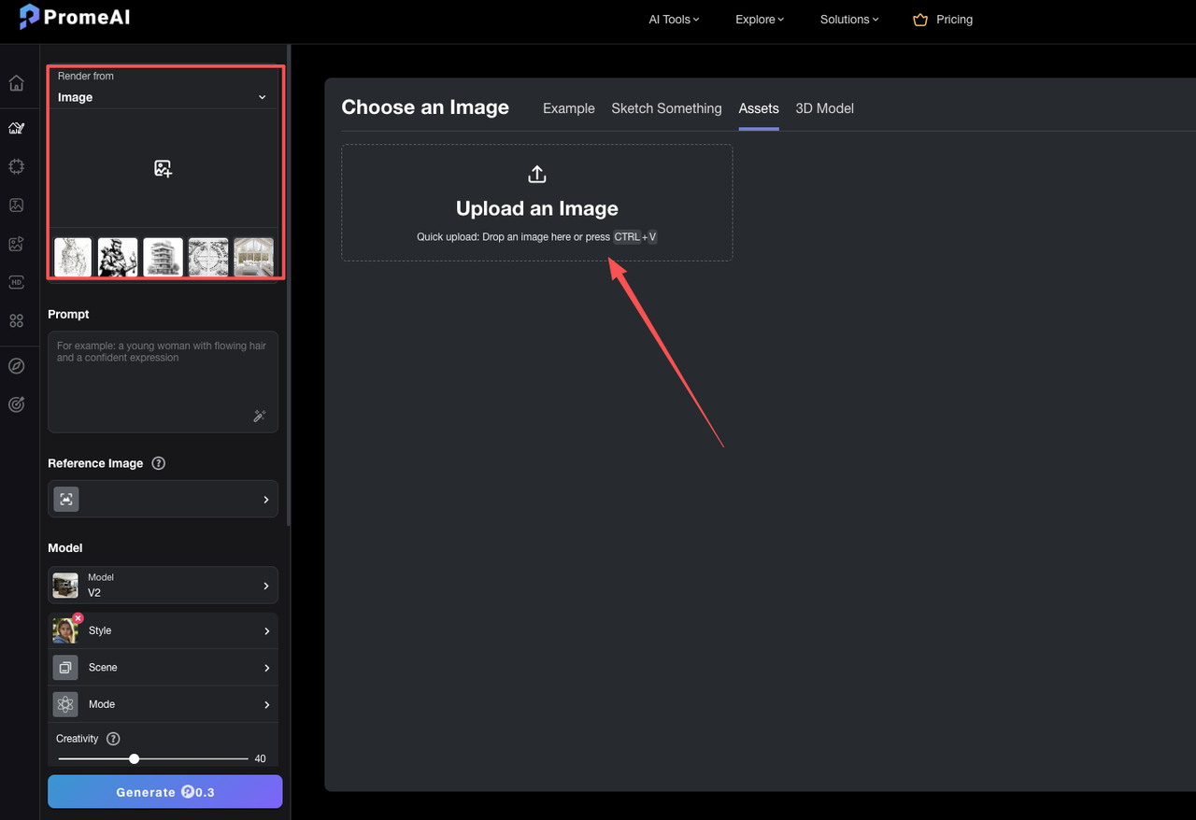Remove the selected style via red X
1196x820 pixels.
(78, 618)
